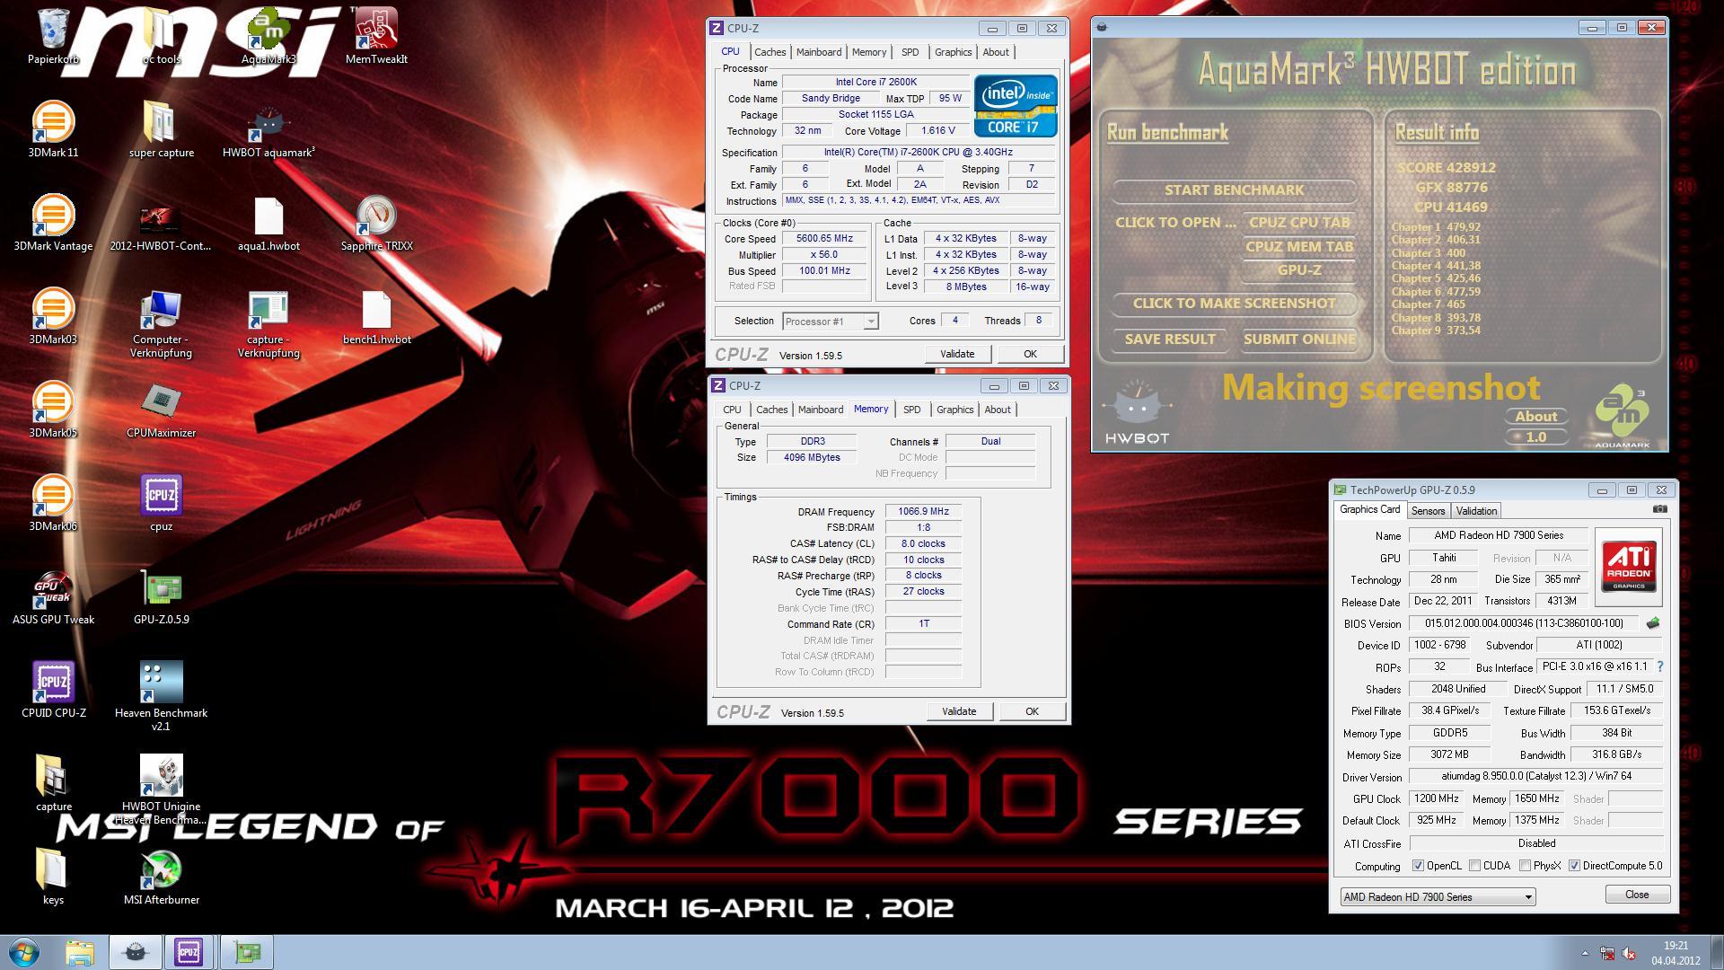Open the 3DMark06 shortcut
The height and width of the screenshot is (970, 1724).
tap(53, 503)
